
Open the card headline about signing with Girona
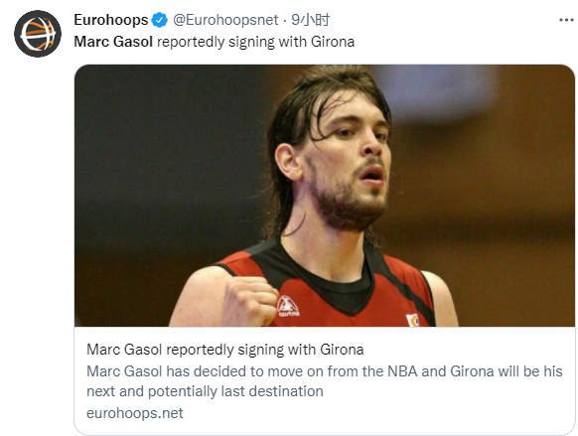(x=225, y=350)
